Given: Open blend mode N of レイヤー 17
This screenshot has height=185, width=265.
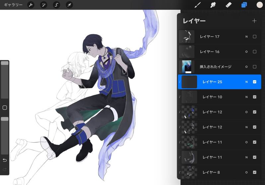Looking at the screenshot, I should click(x=246, y=37).
